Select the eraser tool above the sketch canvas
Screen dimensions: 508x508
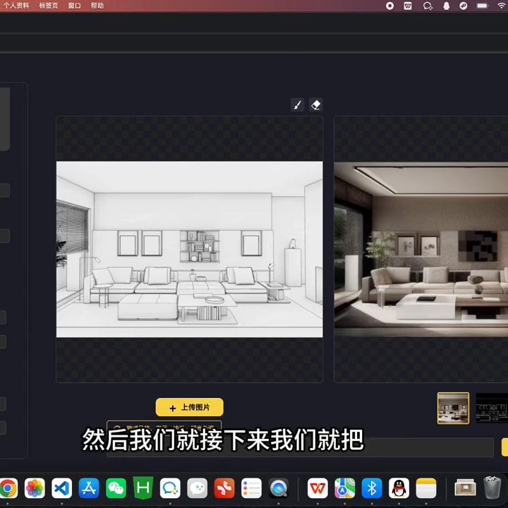click(315, 105)
